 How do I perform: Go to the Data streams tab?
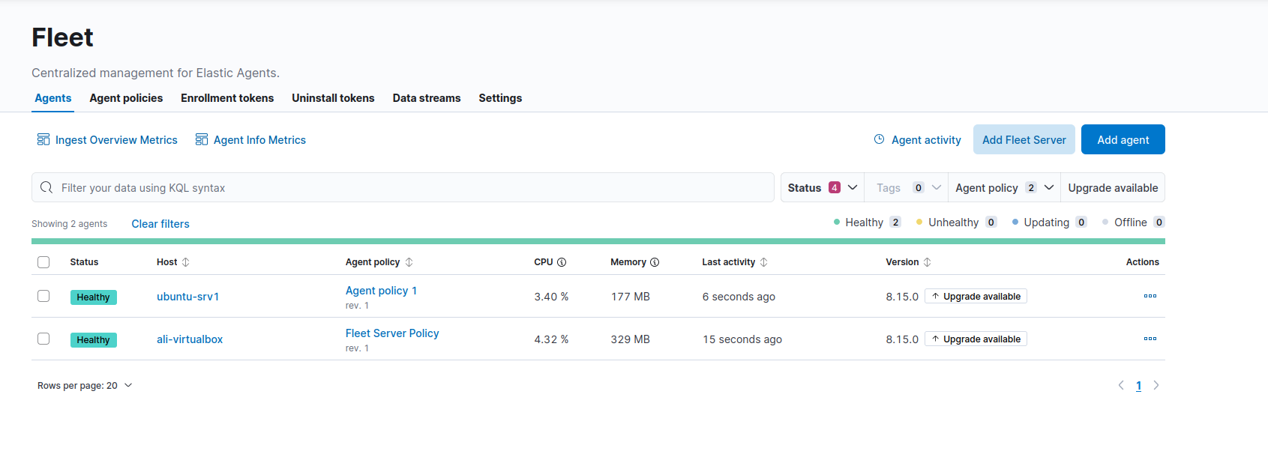click(427, 98)
